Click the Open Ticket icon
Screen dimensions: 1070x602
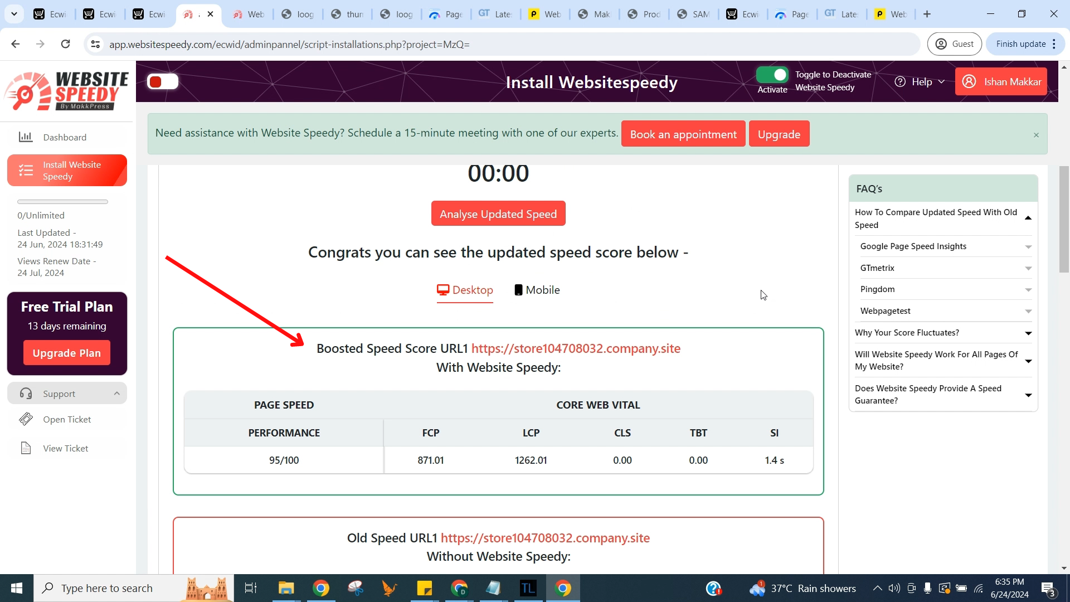[x=26, y=420]
